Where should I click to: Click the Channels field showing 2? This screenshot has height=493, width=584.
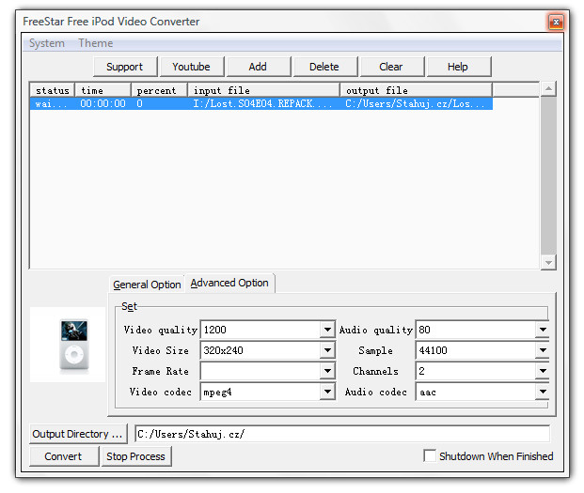coord(476,371)
